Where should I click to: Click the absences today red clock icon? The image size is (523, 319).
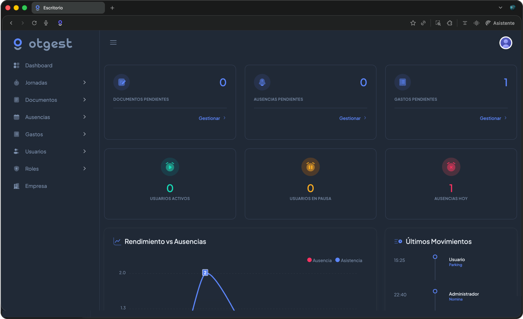(x=451, y=167)
